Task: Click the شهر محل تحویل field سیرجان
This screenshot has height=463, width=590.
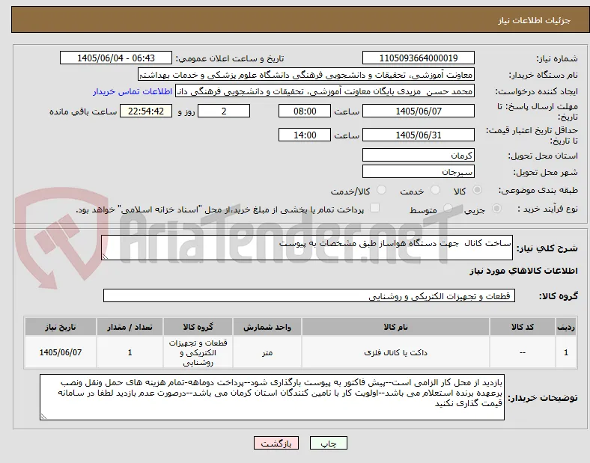Action: [x=418, y=172]
